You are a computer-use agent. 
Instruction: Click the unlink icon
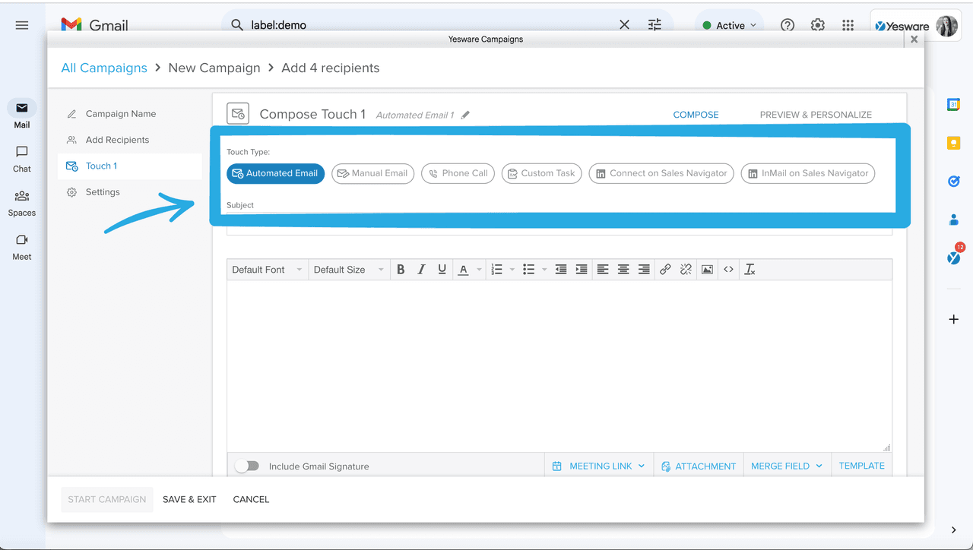[x=686, y=270]
